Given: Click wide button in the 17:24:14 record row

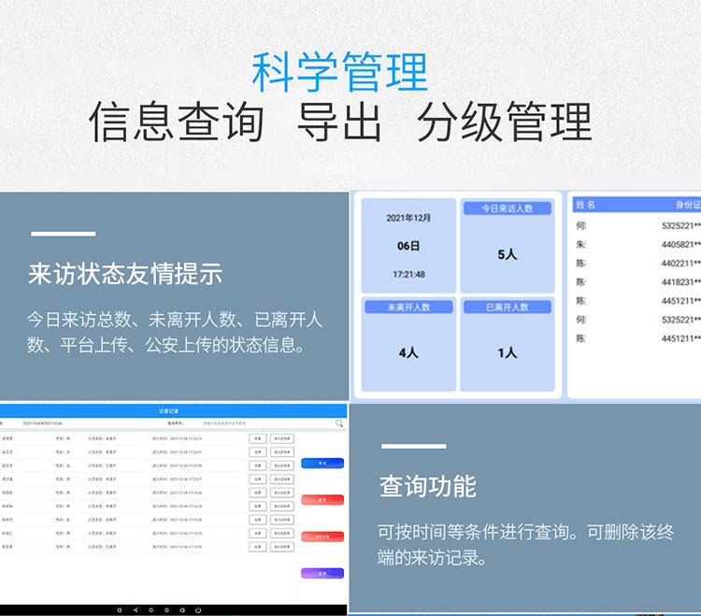Looking at the screenshot, I should pos(281,437).
